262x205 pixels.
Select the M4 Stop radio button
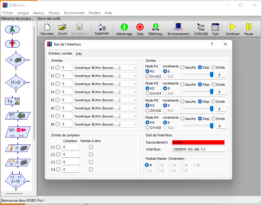click(203, 119)
